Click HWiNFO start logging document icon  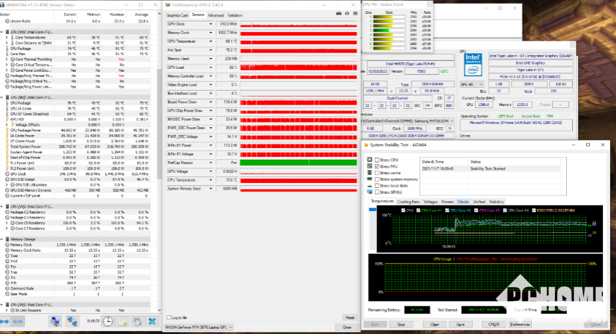(x=123, y=322)
